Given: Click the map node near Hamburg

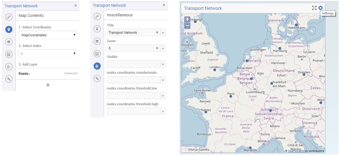Looking at the screenshot, I should 280,48.
